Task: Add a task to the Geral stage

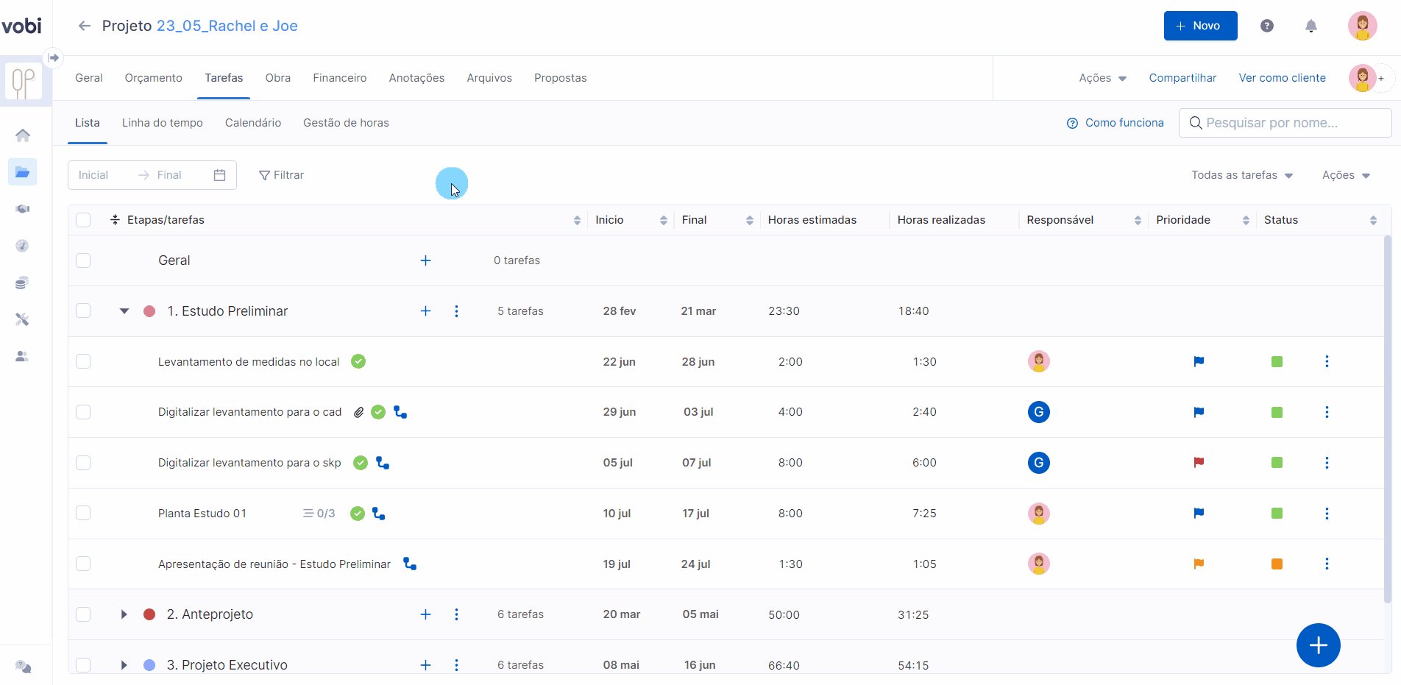Action: coord(425,260)
